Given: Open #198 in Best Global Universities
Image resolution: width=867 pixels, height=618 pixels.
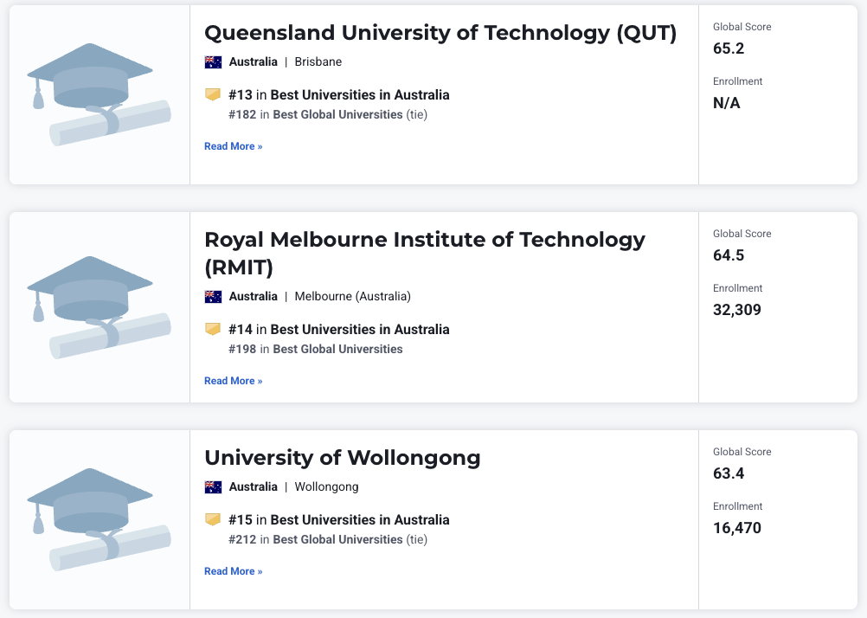Looking at the screenshot, I should [316, 349].
